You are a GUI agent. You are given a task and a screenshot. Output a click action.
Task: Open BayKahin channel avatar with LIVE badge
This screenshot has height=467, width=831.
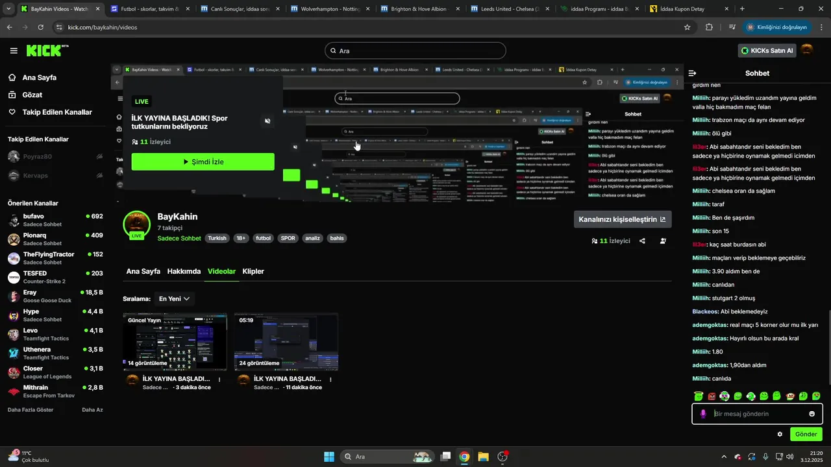click(136, 224)
